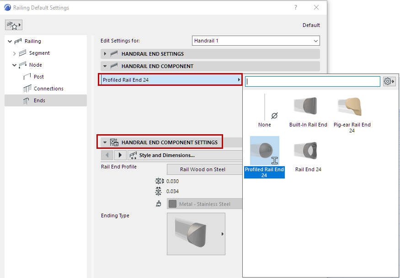Click the Connections icon in tree
The width and height of the screenshot is (400, 278).
pyautogui.click(x=27, y=89)
